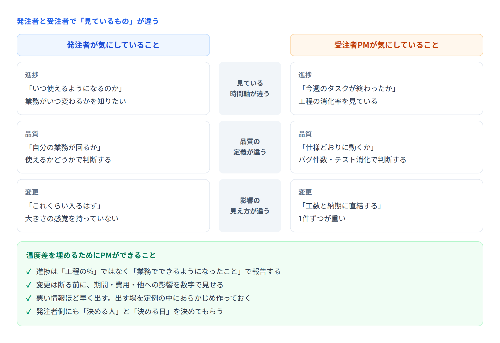Click the line 変更は断る前に、期間・費用・他への影響を数字で見せる
The height and width of the screenshot is (343, 500).
130,285
